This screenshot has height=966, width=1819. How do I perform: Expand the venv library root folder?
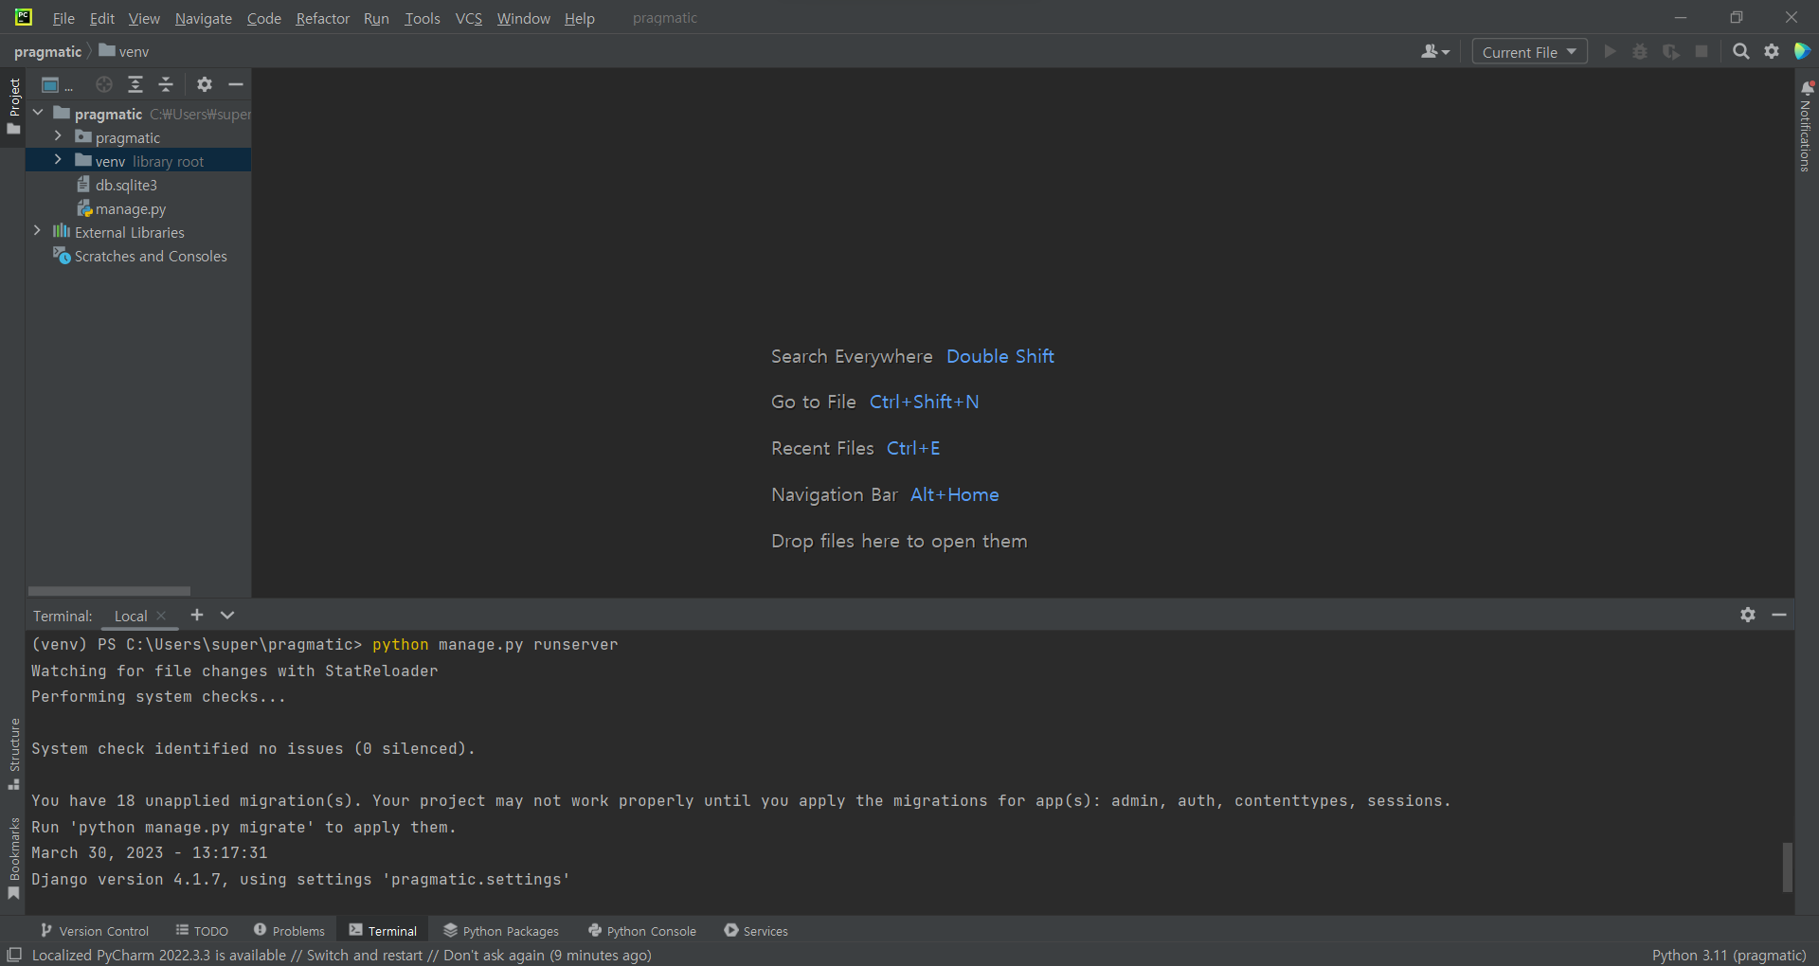tap(58, 160)
